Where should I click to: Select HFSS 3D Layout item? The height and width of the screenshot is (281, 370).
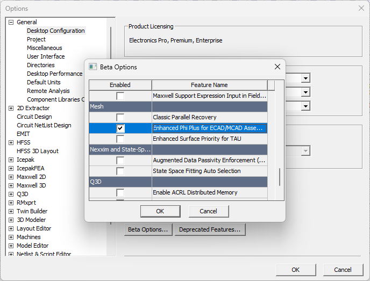pyautogui.click(x=38, y=151)
